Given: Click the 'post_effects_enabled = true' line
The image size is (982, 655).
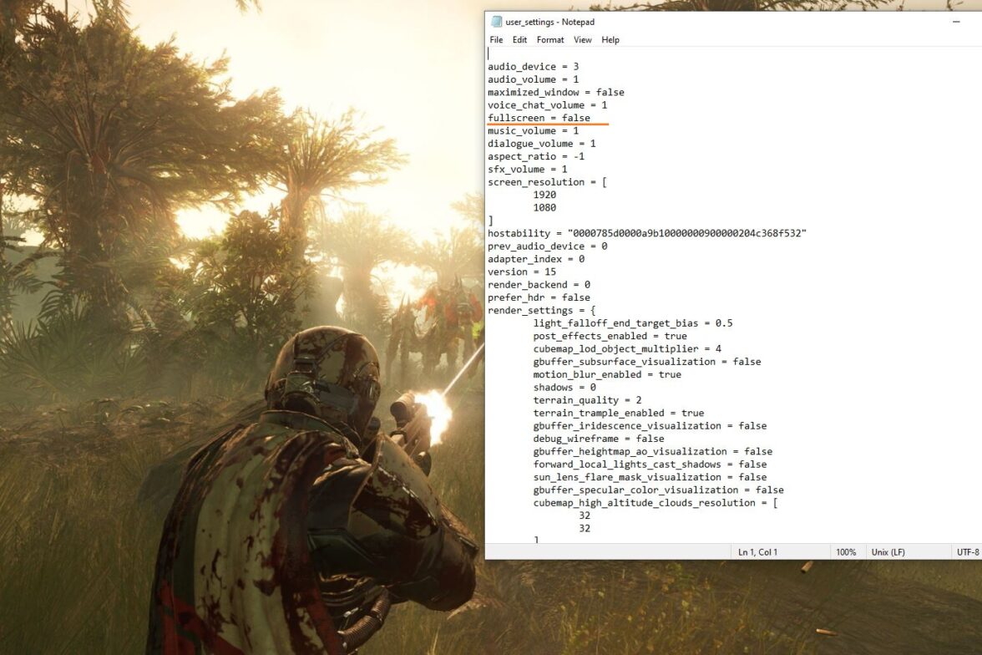Looking at the screenshot, I should click(x=610, y=336).
